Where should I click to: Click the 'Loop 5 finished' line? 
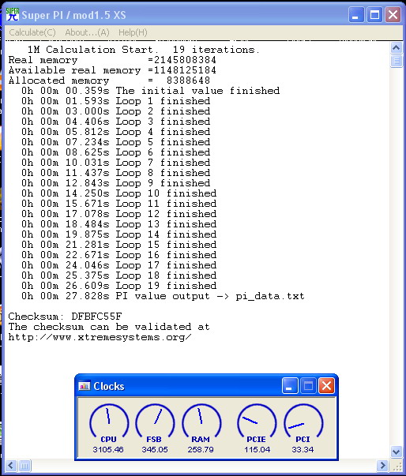point(115,142)
